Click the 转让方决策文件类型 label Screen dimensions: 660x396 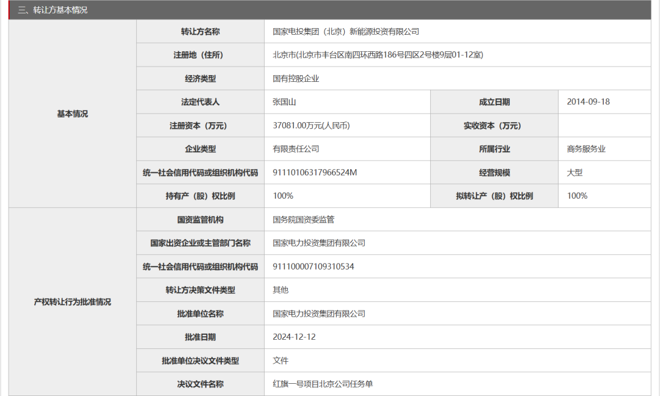point(200,290)
